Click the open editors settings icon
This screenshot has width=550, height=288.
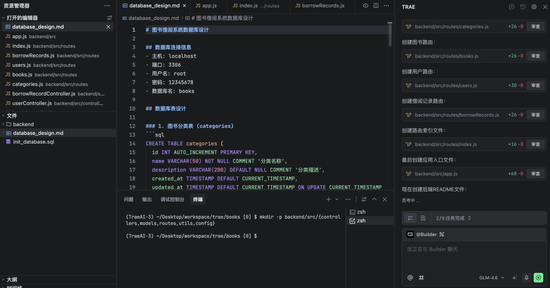point(109,18)
